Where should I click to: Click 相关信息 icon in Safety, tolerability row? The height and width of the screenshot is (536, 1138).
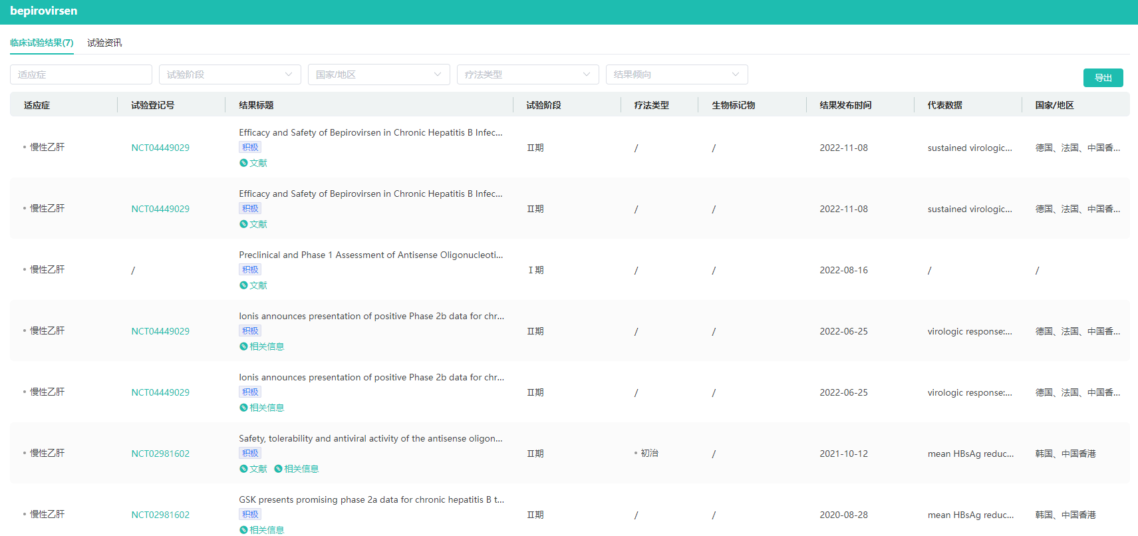[278, 469]
